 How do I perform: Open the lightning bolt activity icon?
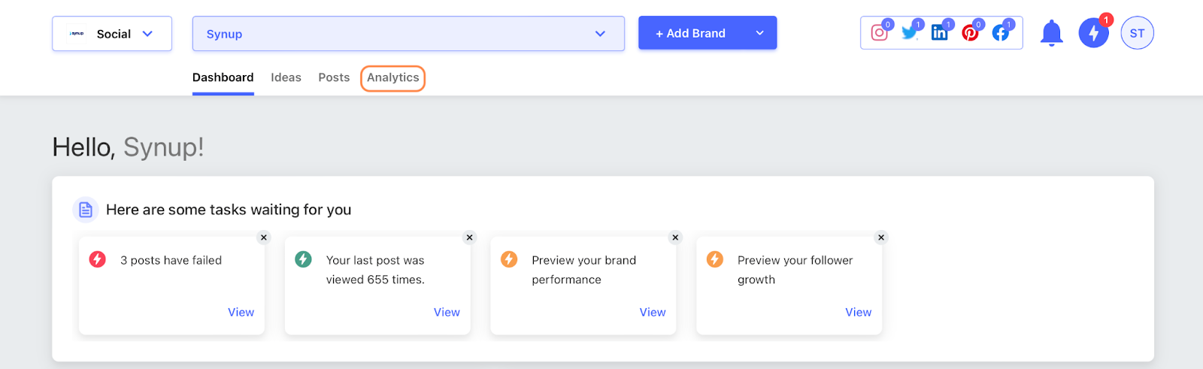(1093, 33)
